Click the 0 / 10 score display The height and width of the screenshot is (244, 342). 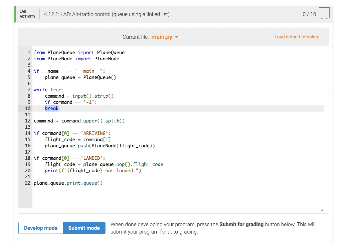click(x=310, y=14)
